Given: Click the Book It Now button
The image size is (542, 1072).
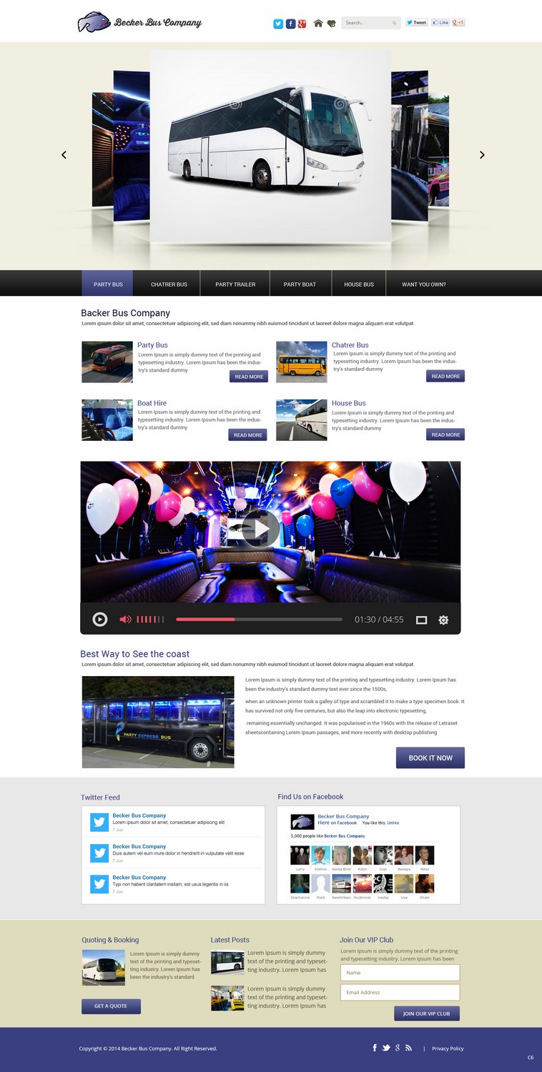Looking at the screenshot, I should pos(430,758).
